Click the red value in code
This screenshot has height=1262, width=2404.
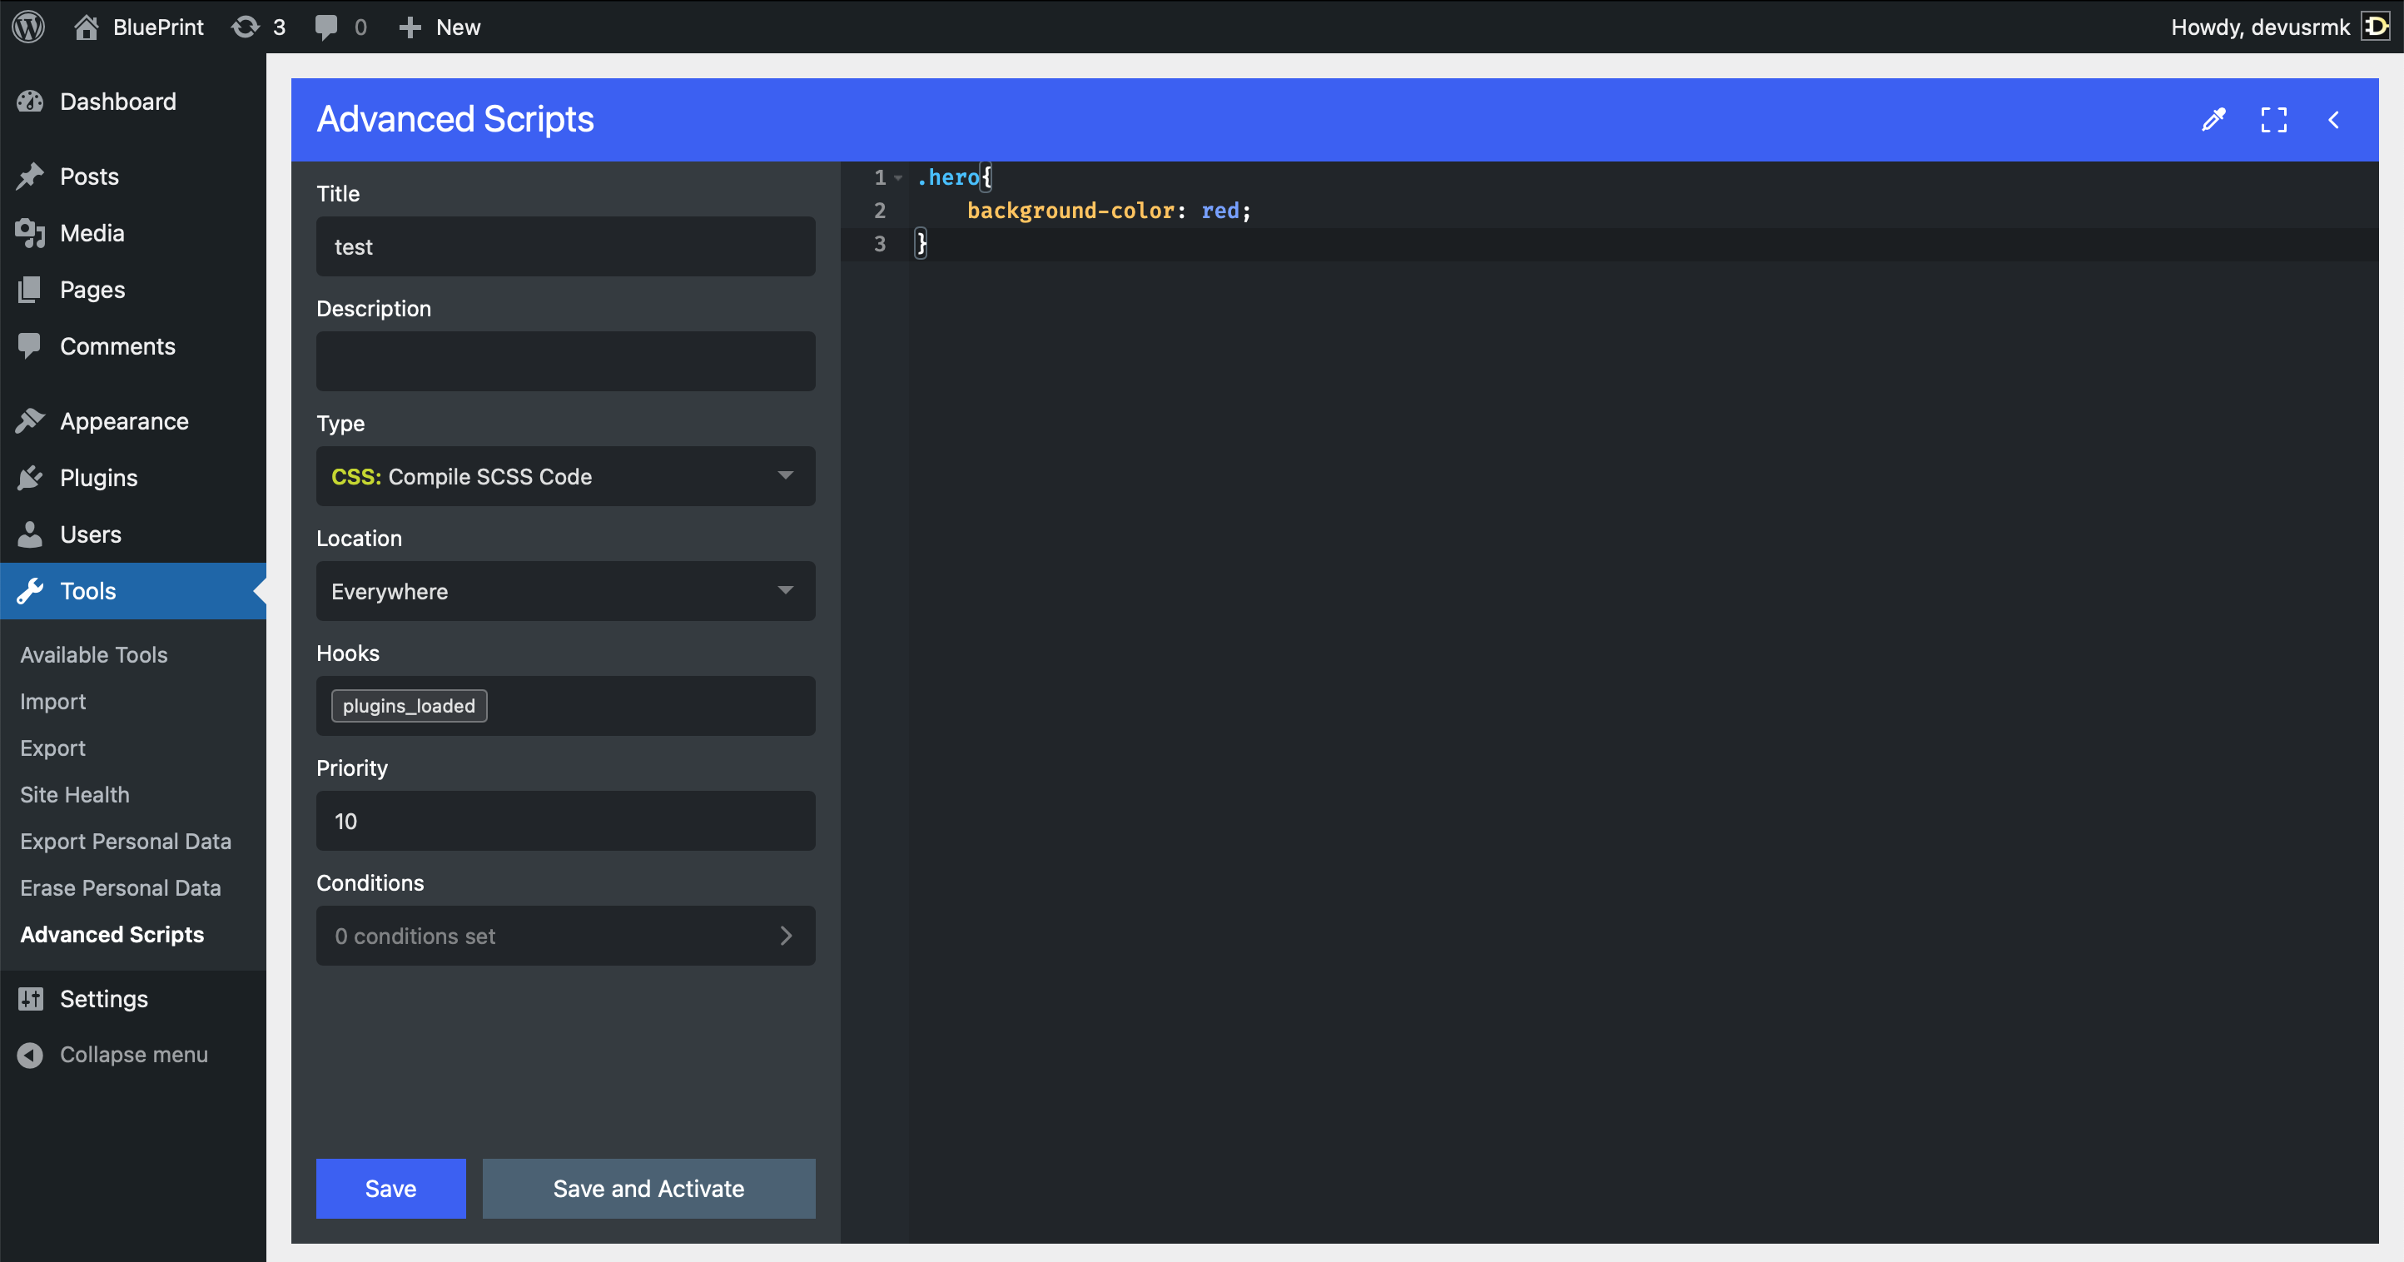(x=1219, y=211)
